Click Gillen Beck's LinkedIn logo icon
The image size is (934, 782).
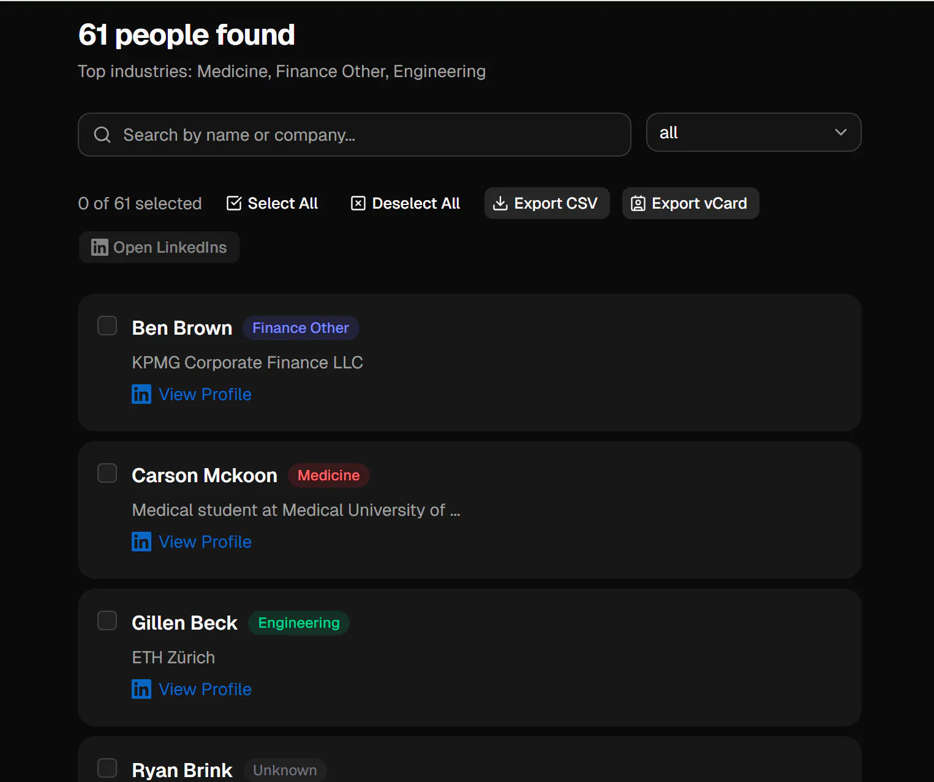pos(141,689)
